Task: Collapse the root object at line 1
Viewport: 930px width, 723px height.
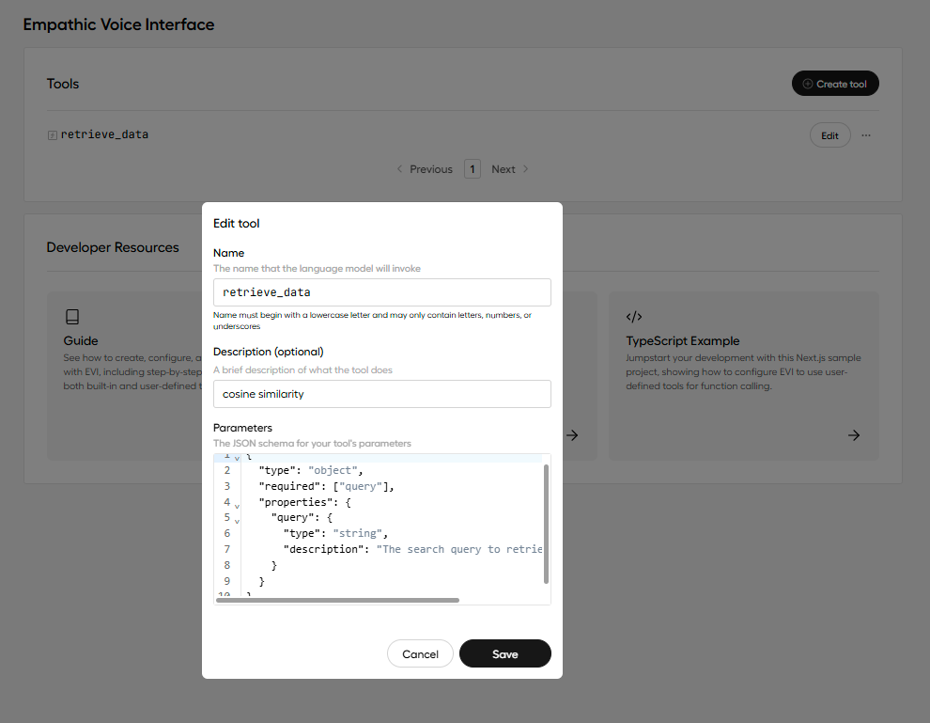Action: coord(237,458)
